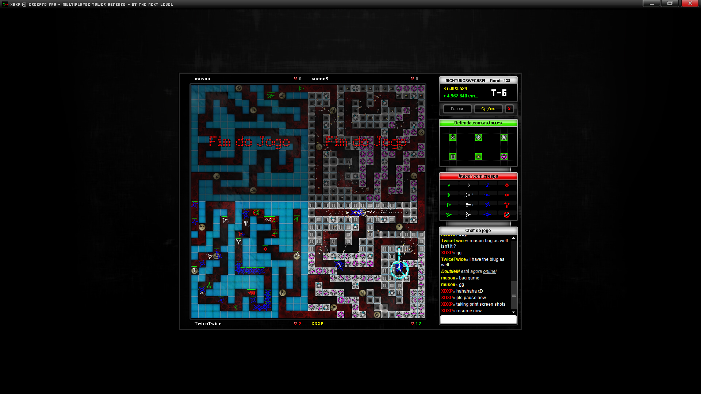Send the large green ship creep, fourth row
The image size is (701, 394).
[x=449, y=215]
